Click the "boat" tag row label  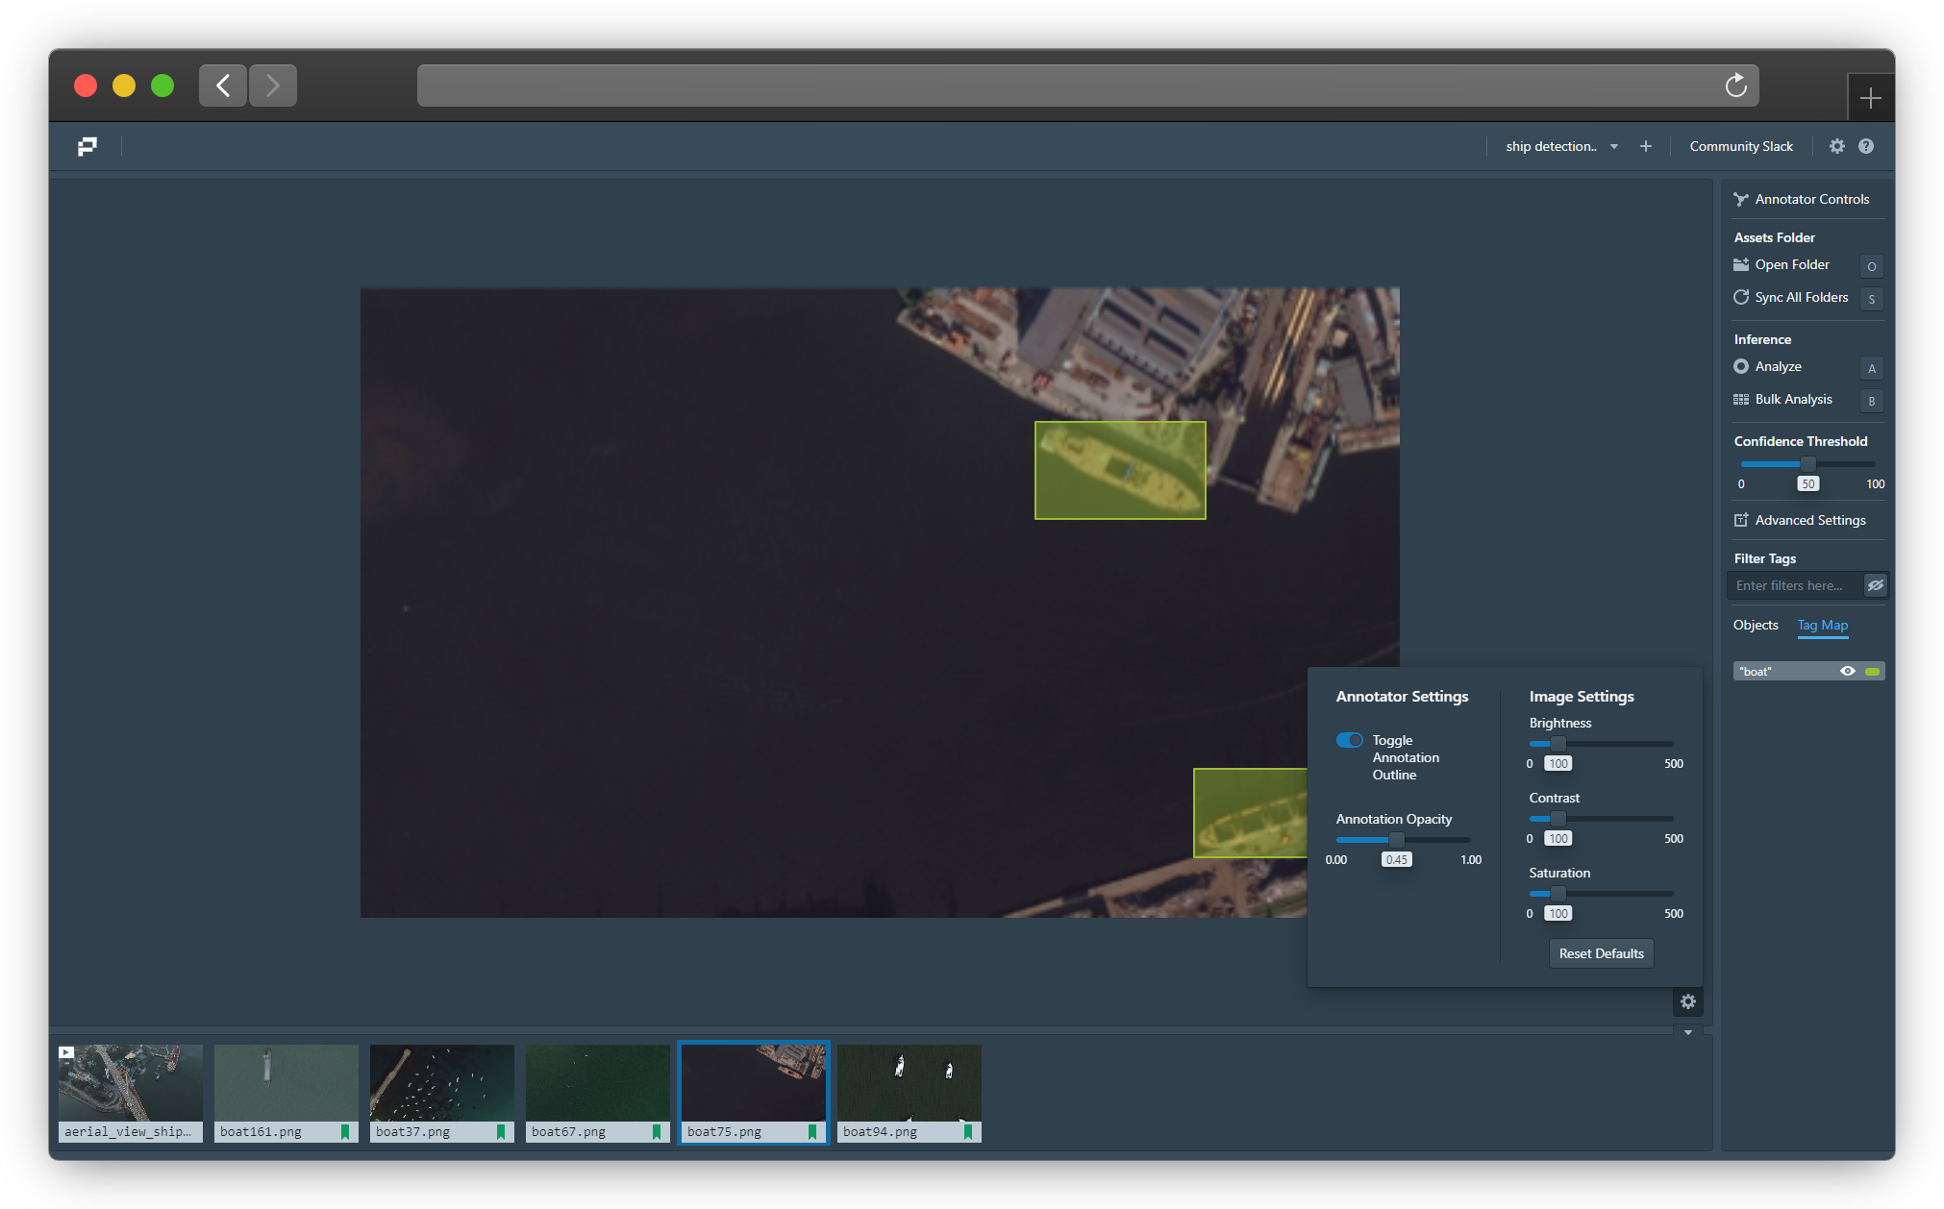[1756, 672]
